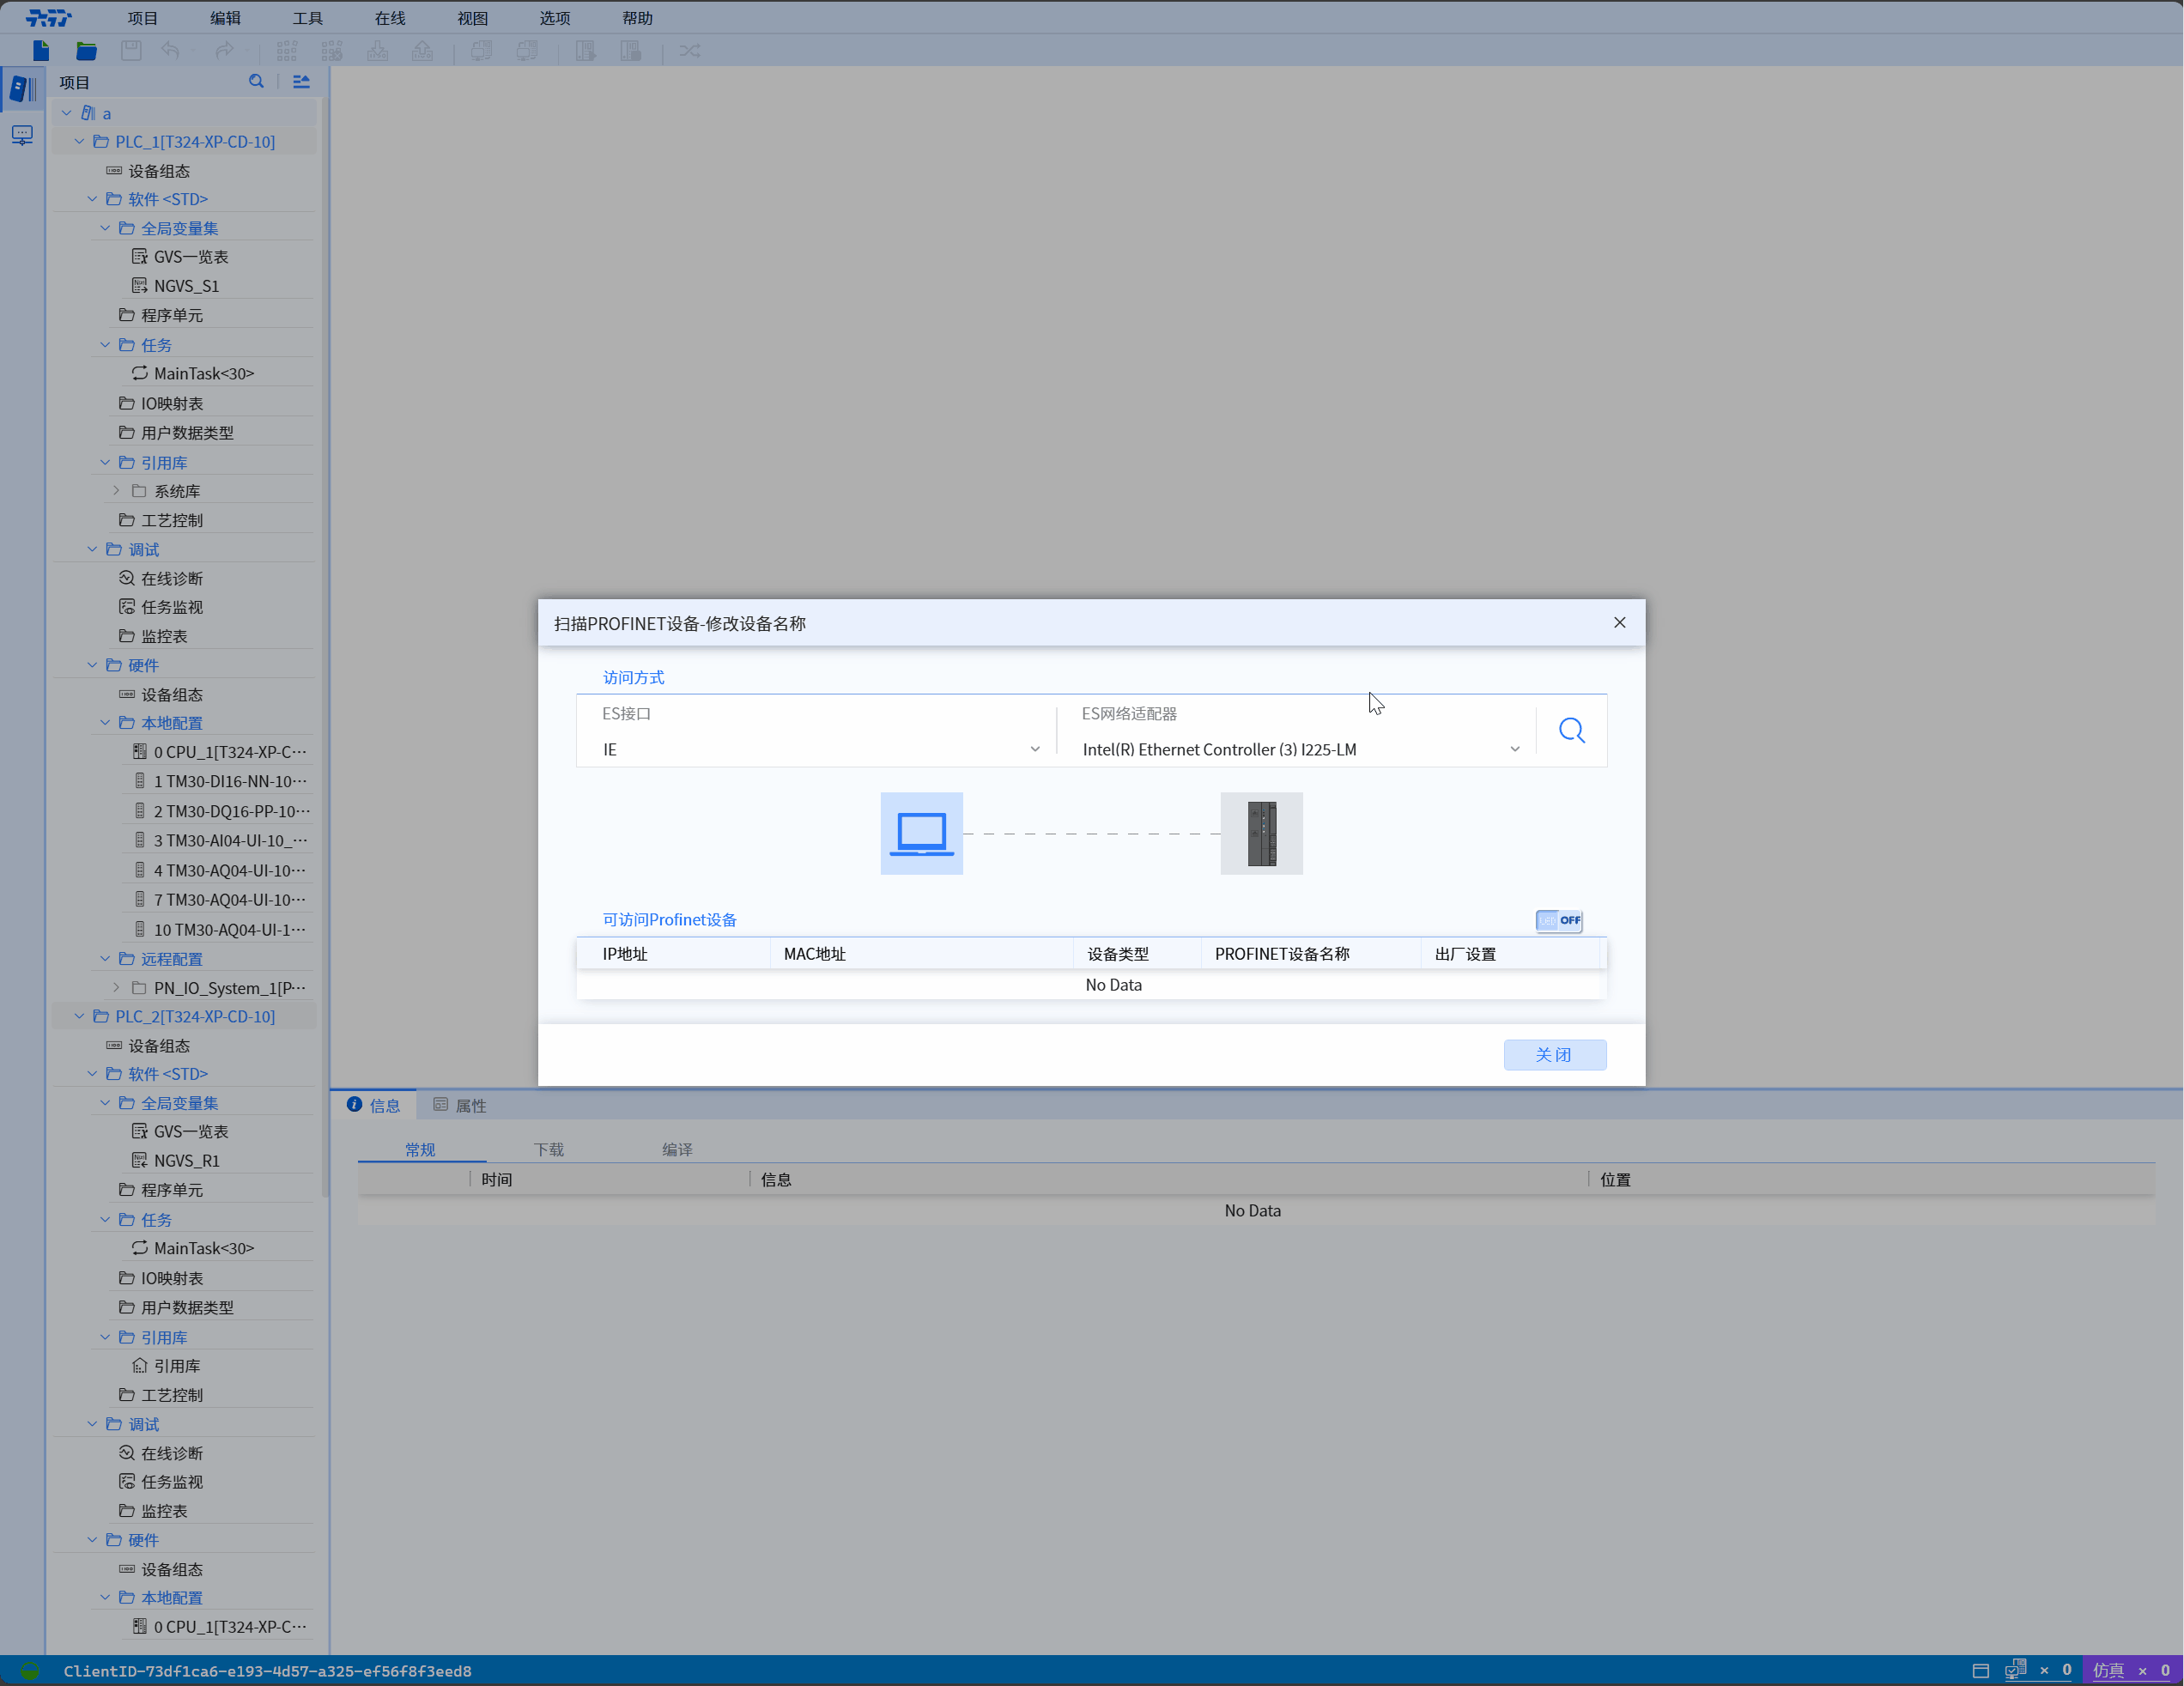The height and width of the screenshot is (1686, 2184).
Task: Collapse the PLC_1[T324-XP-CD-10] tree node
Action: [80, 142]
